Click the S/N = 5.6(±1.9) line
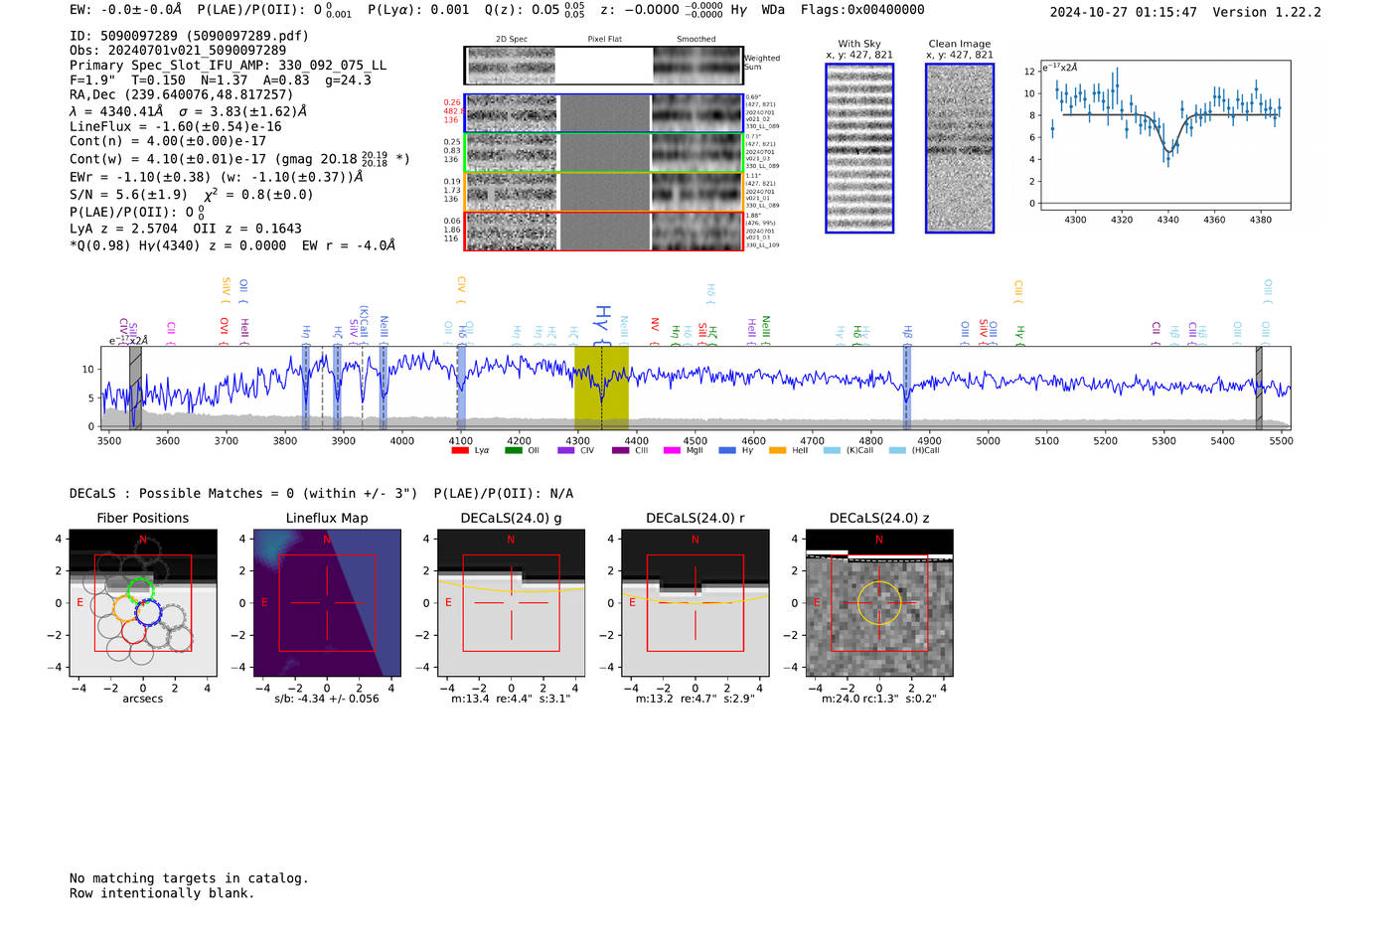Viewport: 1391px width, 947px height. [x=191, y=194]
